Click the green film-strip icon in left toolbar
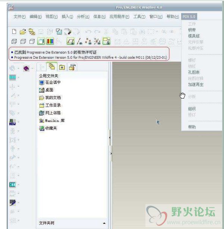This screenshot has height=229, width=224. [x=13, y=185]
